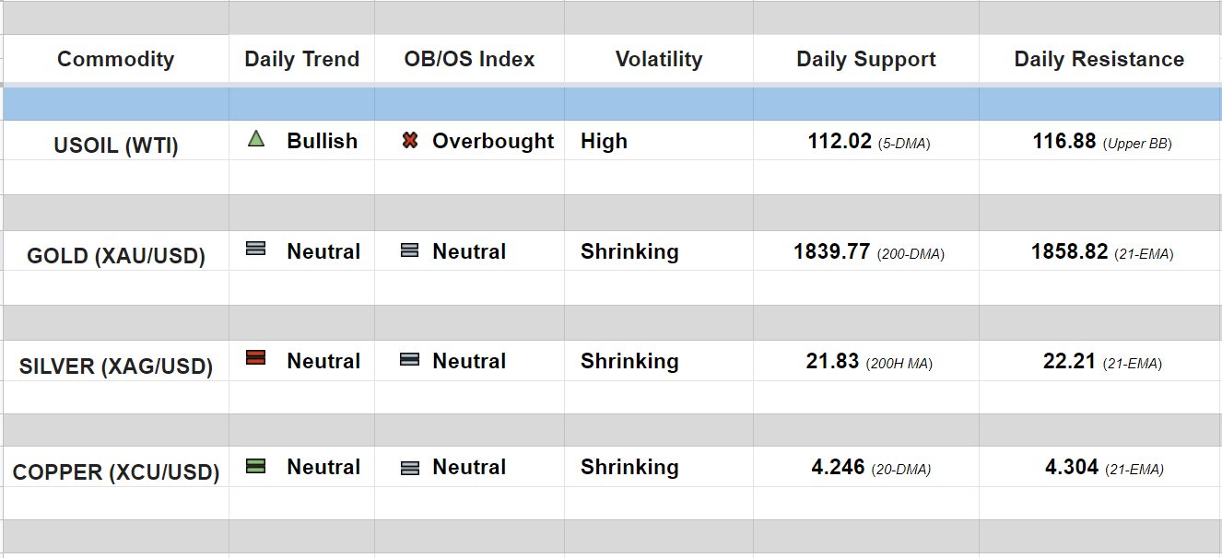Click the COPPER (XCU/USD) cell
Image resolution: width=1222 pixels, height=558 pixels.
click(x=115, y=472)
